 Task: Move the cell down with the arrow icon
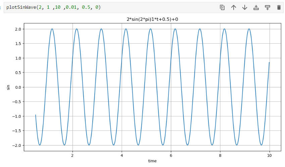pyautogui.click(x=245, y=7)
